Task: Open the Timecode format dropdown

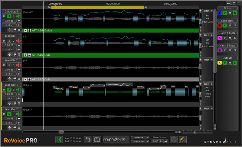Action: click(140, 137)
